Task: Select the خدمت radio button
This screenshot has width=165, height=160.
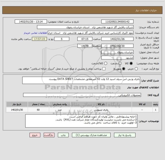Action: [120, 63]
